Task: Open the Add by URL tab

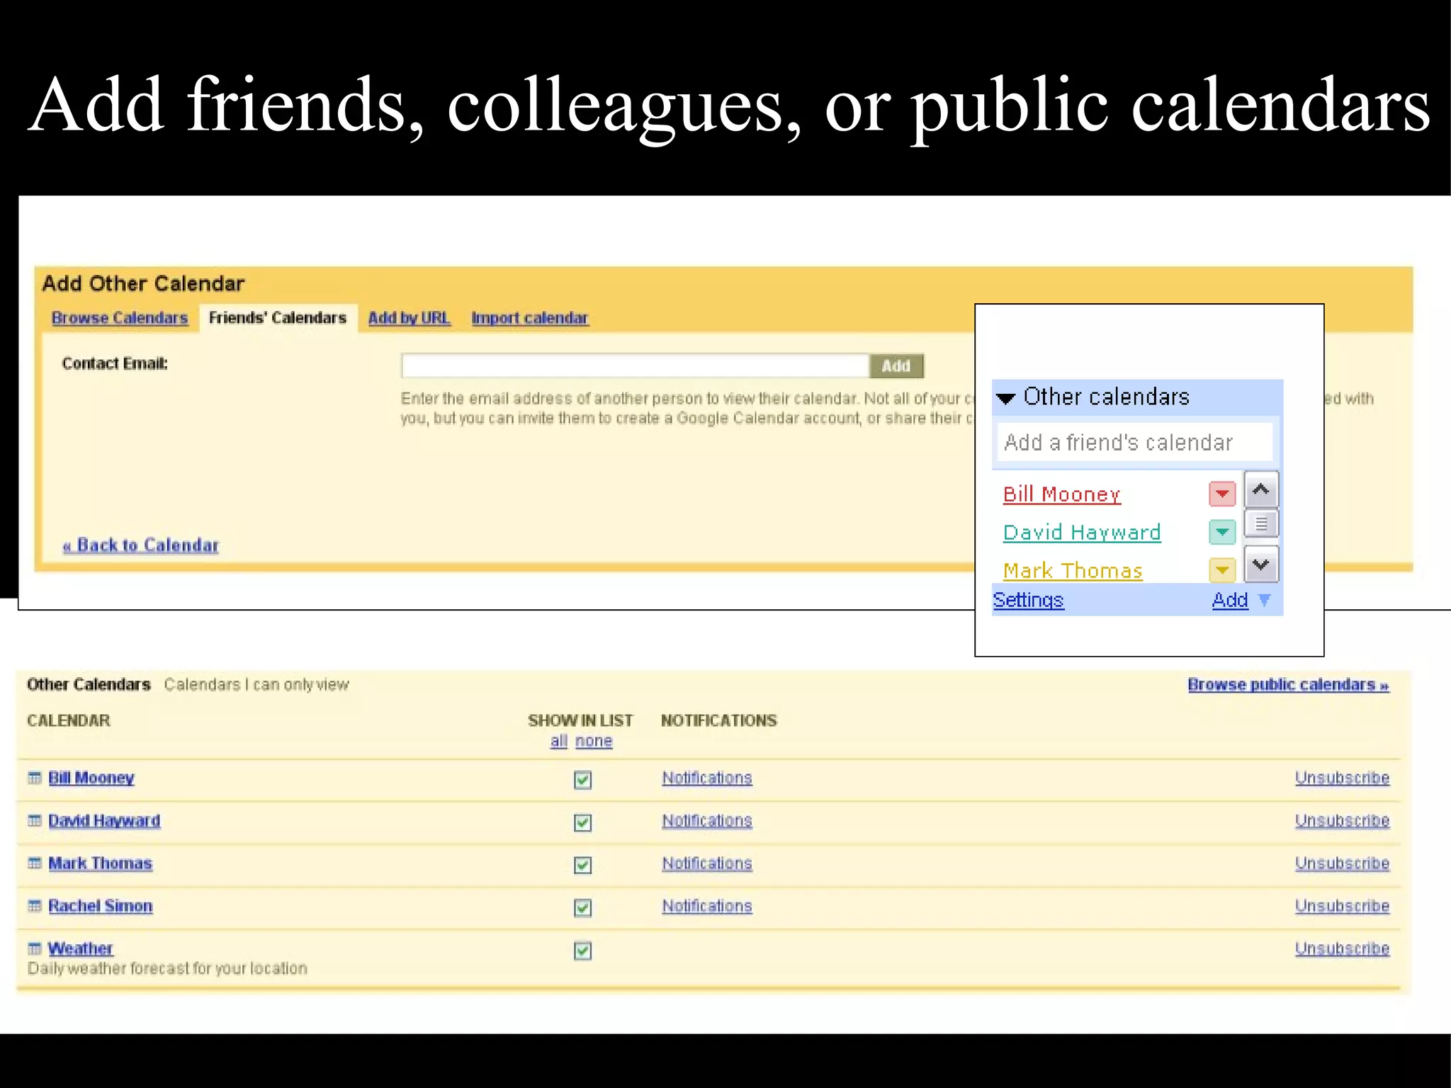Action: [x=409, y=318]
